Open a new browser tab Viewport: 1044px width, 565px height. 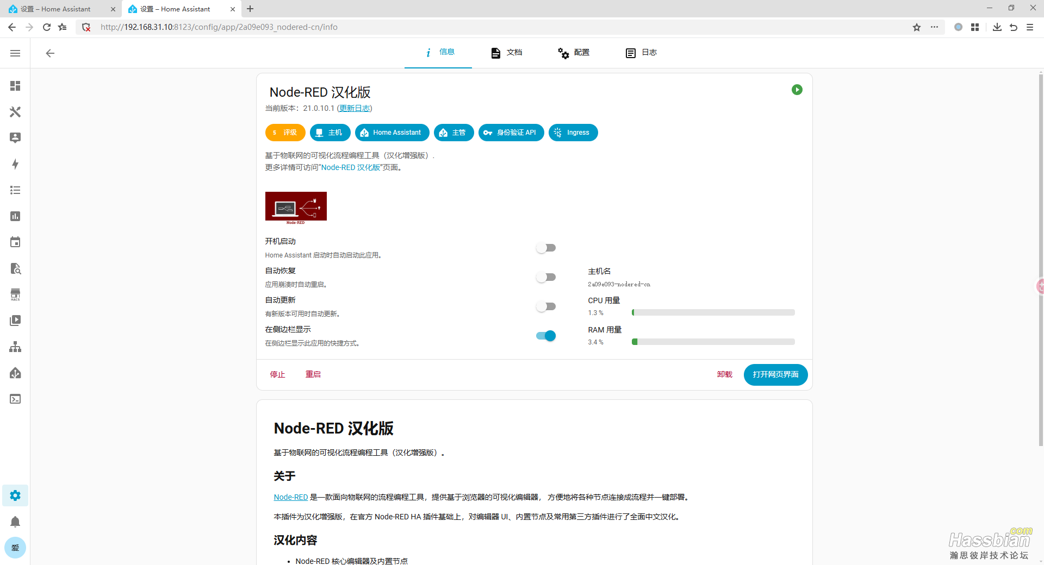pos(250,9)
